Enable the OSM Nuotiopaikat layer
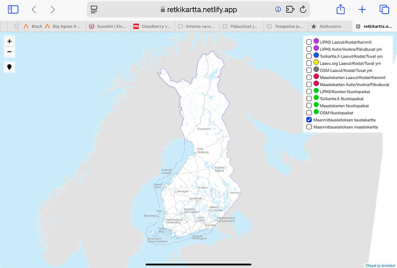Screen dimensions: 397x268 (309, 113)
